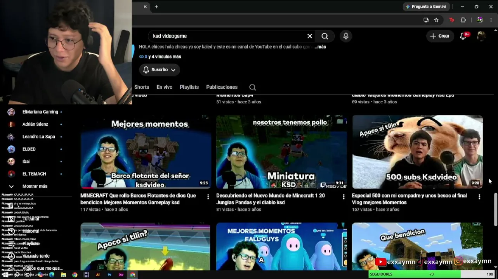Open the Suscrito subscription dropdown
The image size is (498, 279).
(x=160, y=70)
